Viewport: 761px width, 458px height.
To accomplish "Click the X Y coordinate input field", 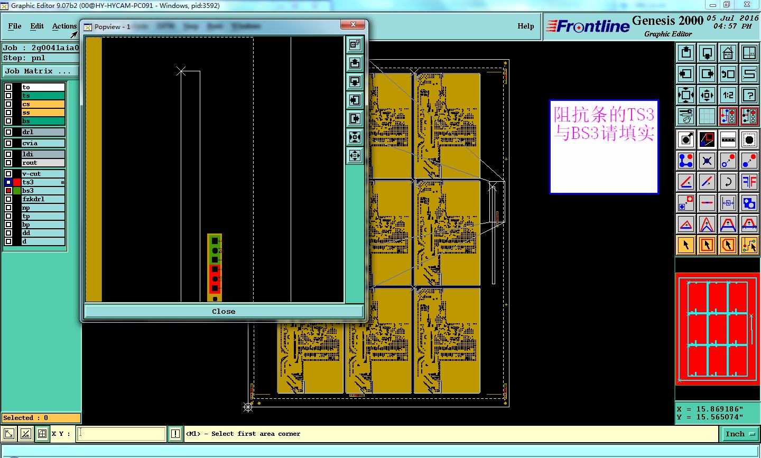I will (122, 434).
